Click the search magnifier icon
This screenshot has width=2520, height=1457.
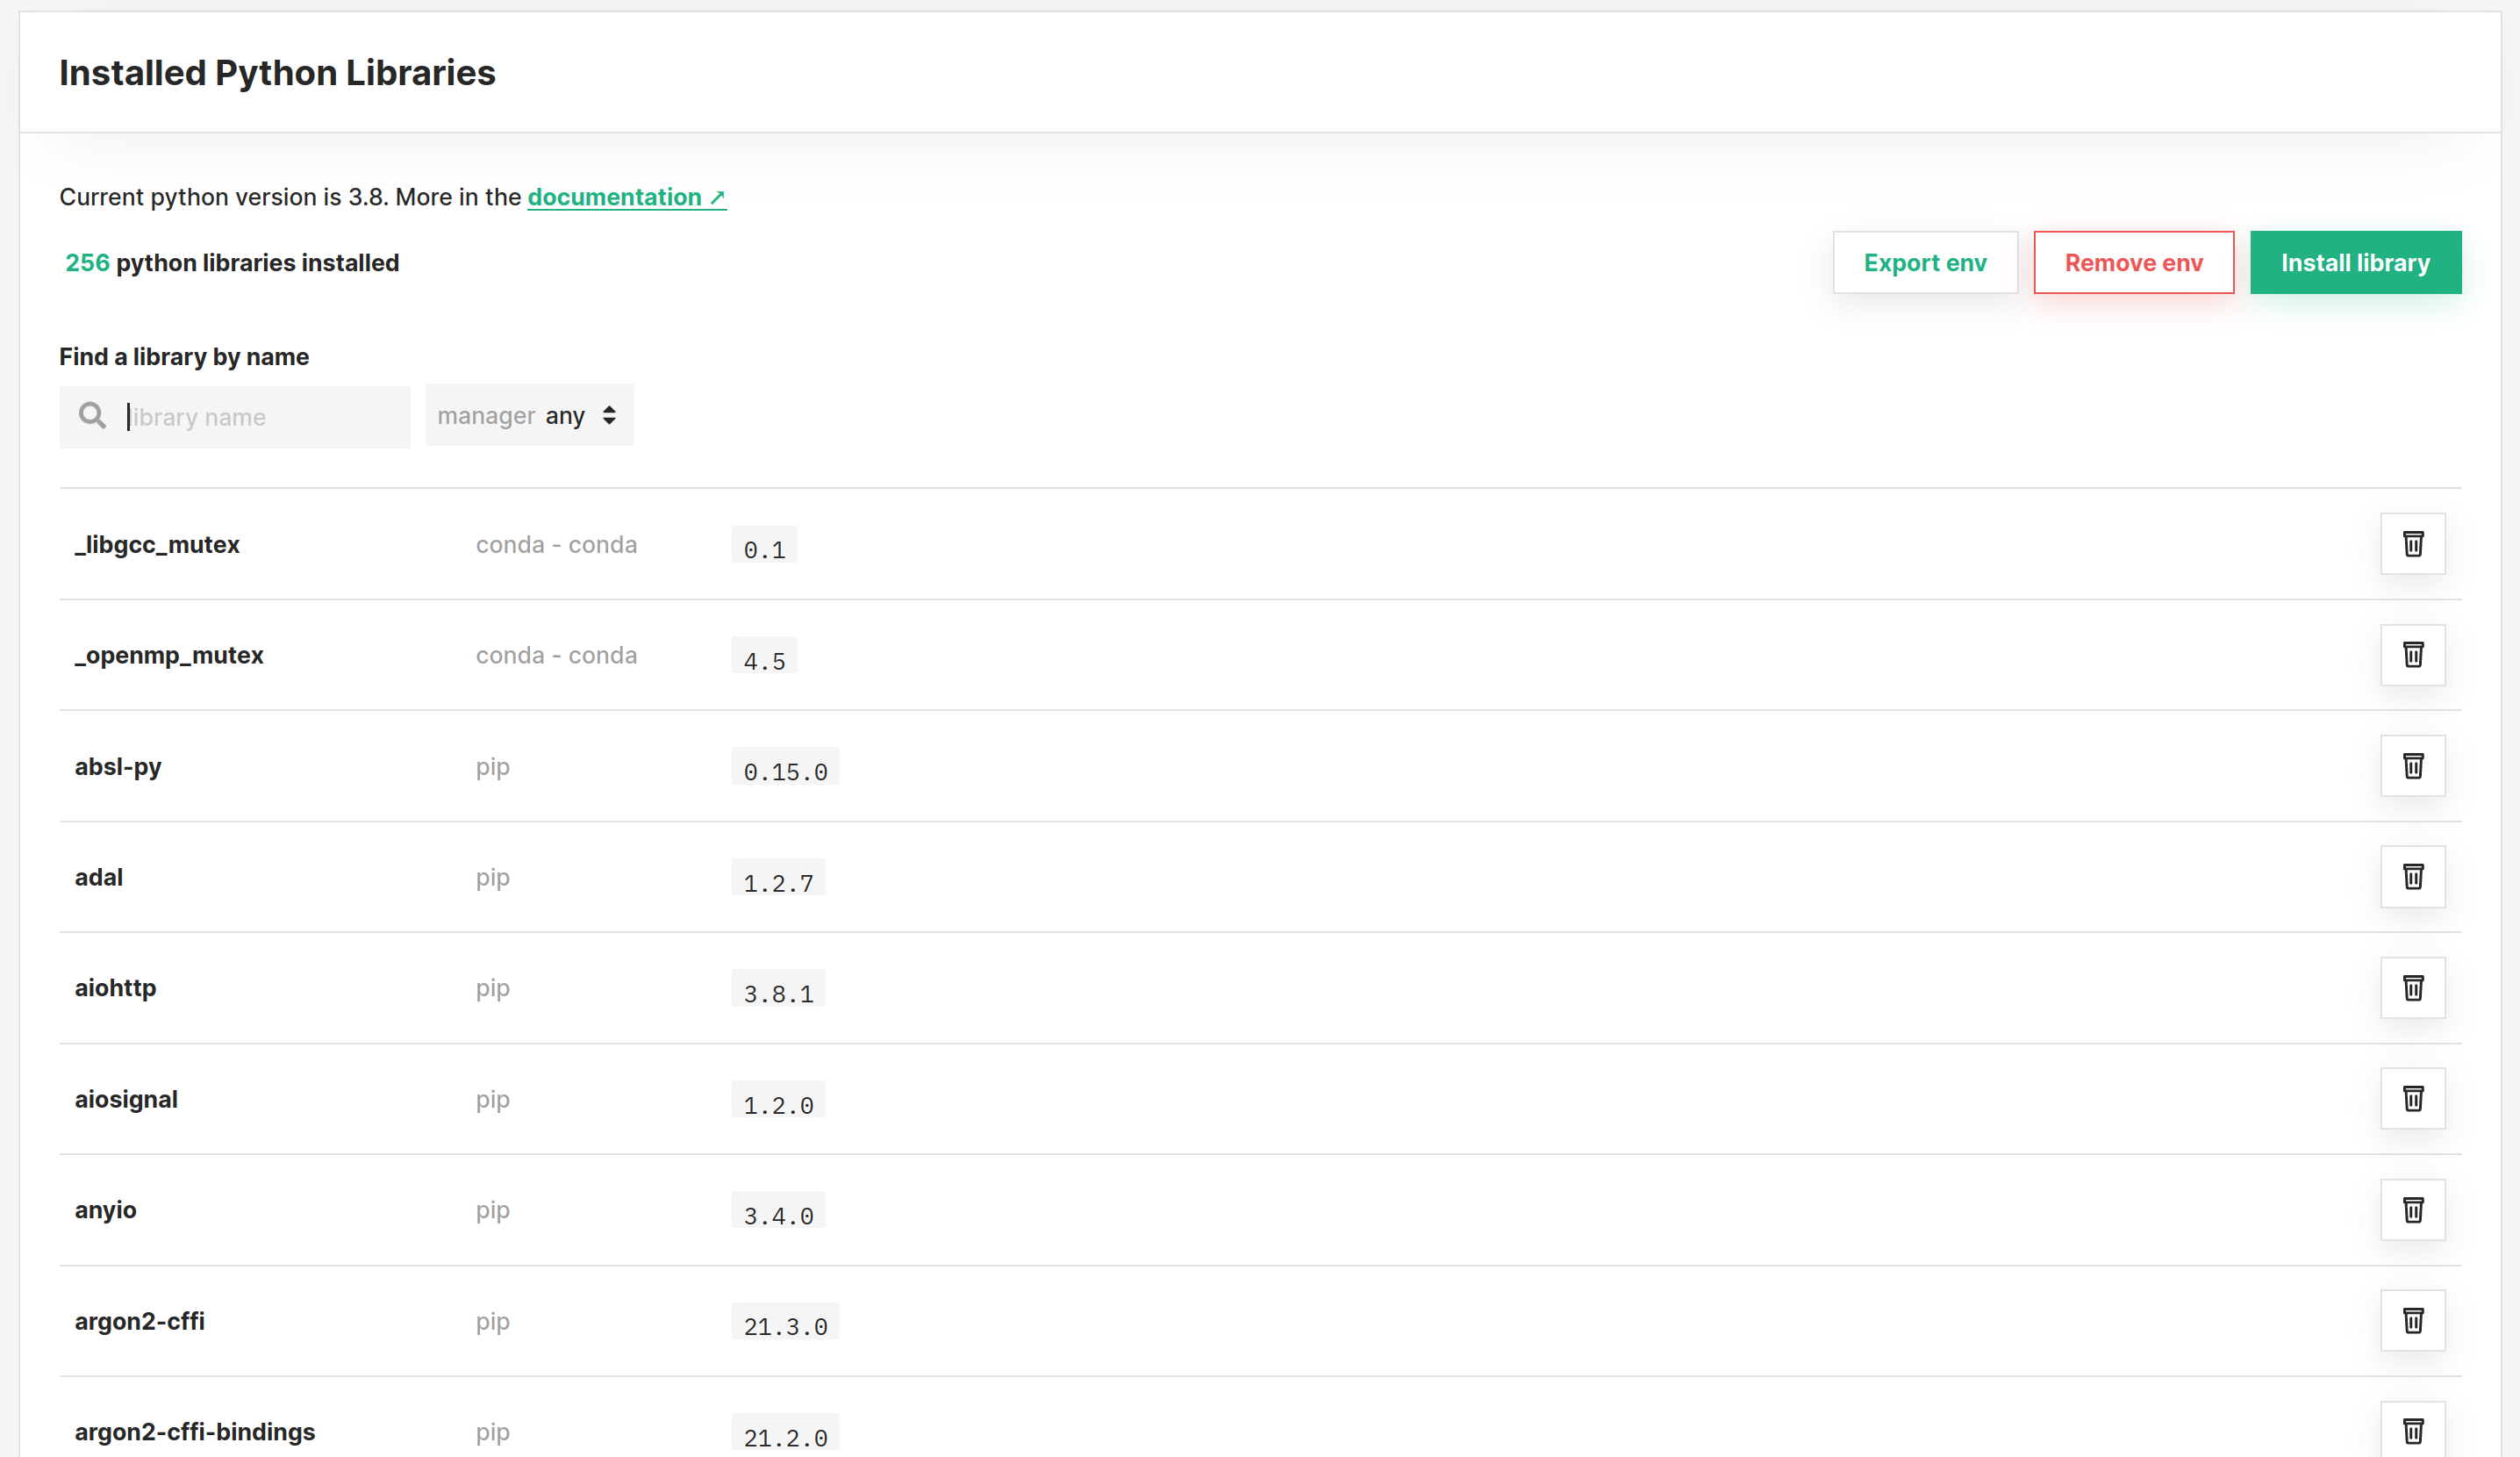[94, 416]
